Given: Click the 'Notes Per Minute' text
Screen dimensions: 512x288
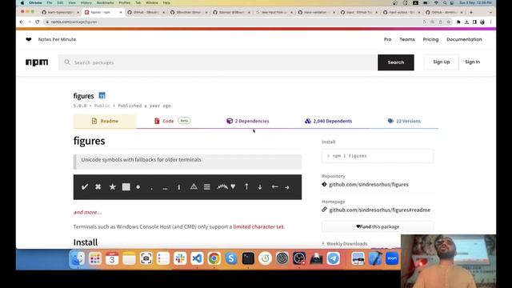Looking at the screenshot, I should (x=57, y=39).
